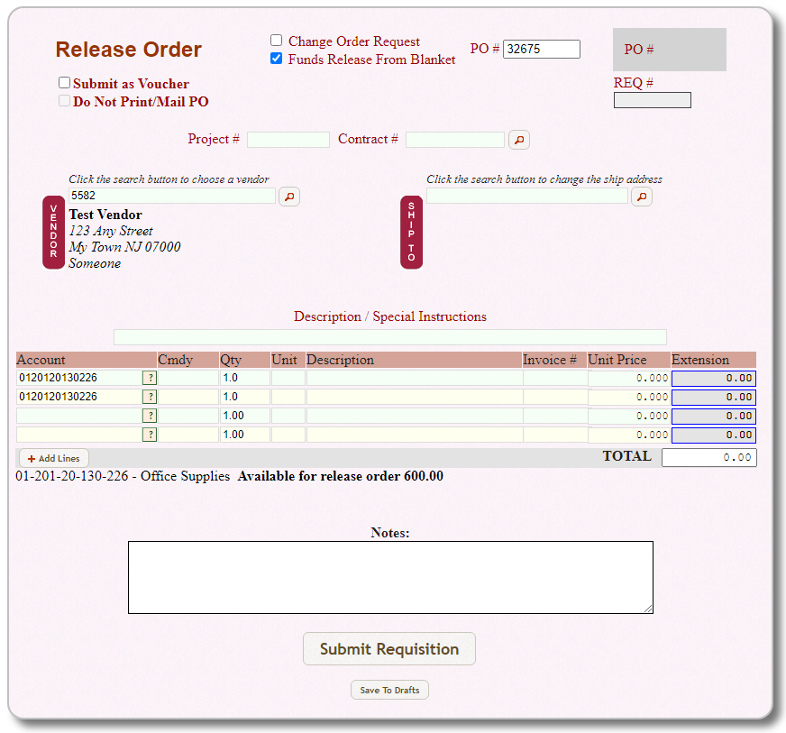Enable the Change Order Request checkbox

tap(277, 40)
